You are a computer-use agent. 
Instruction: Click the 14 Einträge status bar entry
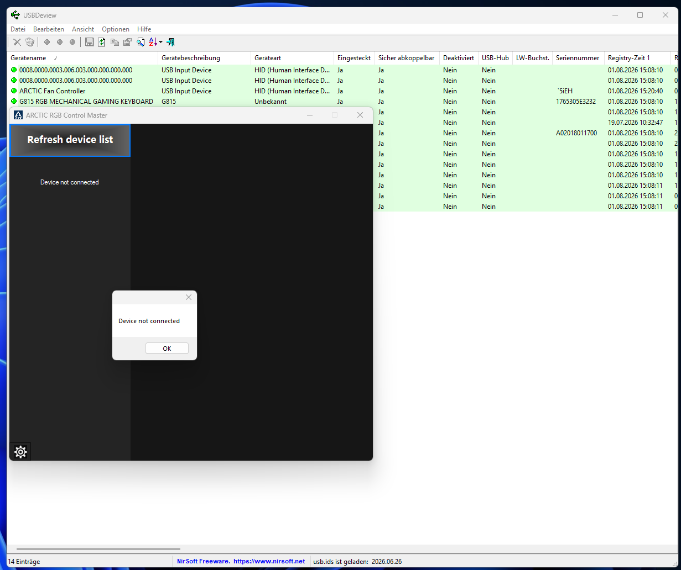tap(24, 562)
